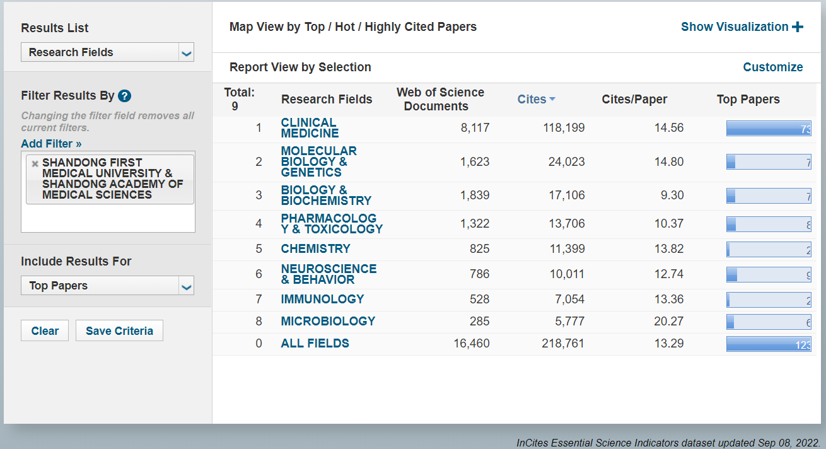Sort by Cites column arrow

coord(552,99)
